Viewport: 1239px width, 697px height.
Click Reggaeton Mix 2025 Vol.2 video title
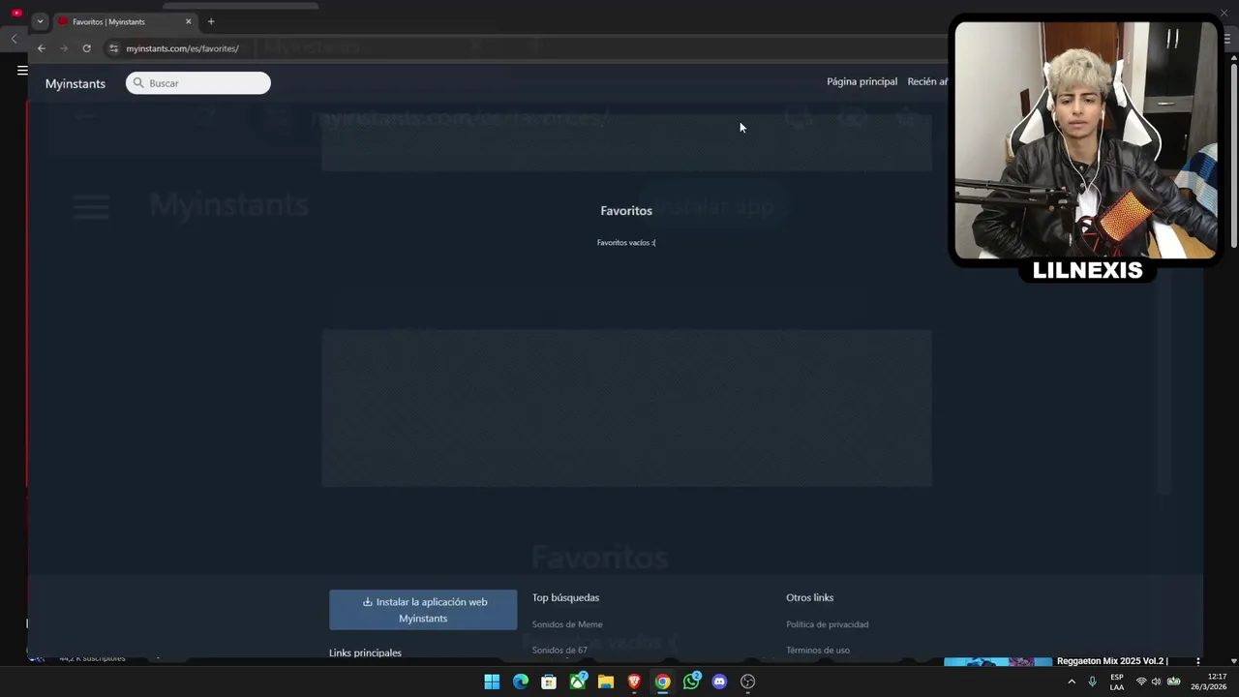tap(1112, 661)
